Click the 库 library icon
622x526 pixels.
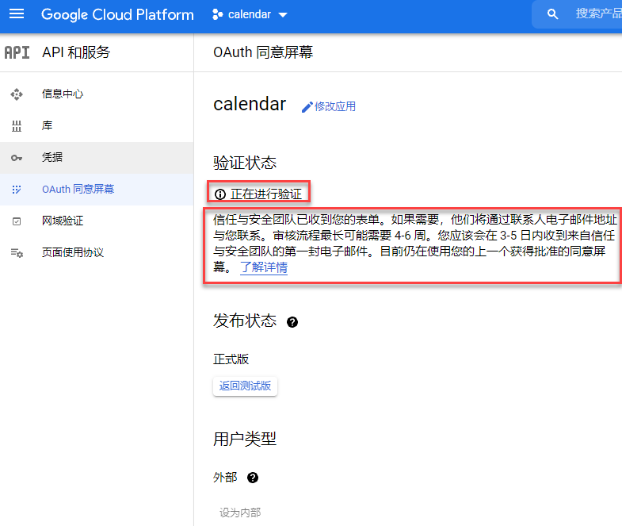click(x=17, y=126)
